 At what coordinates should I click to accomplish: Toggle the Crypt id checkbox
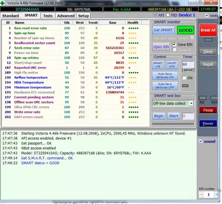point(174,49)
